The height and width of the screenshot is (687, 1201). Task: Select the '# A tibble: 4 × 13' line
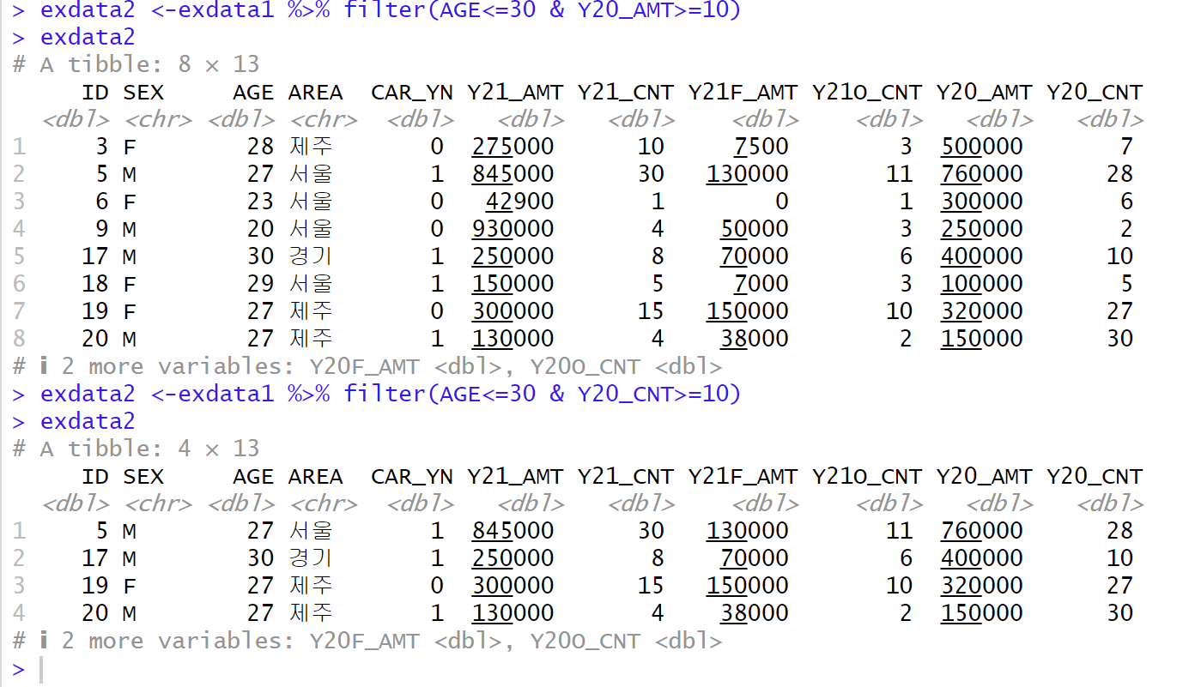point(136,449)
